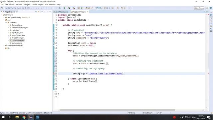
Task: Open the Windows Start menu
Action: (3, 117)
